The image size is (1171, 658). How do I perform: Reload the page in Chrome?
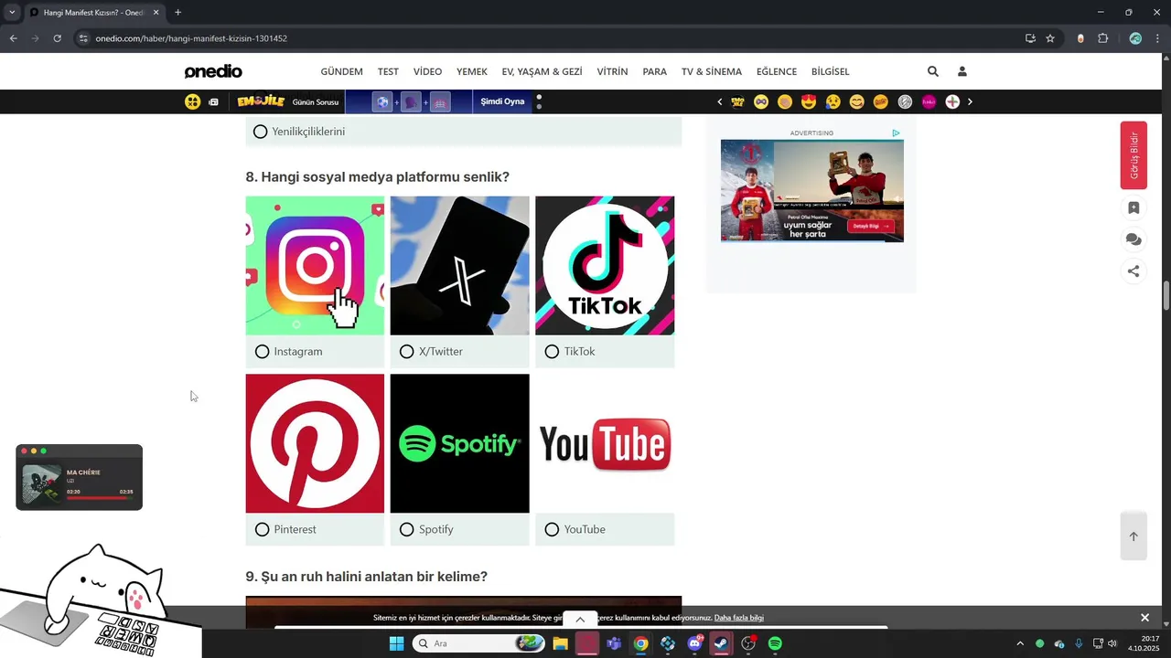tap(57, 38)
